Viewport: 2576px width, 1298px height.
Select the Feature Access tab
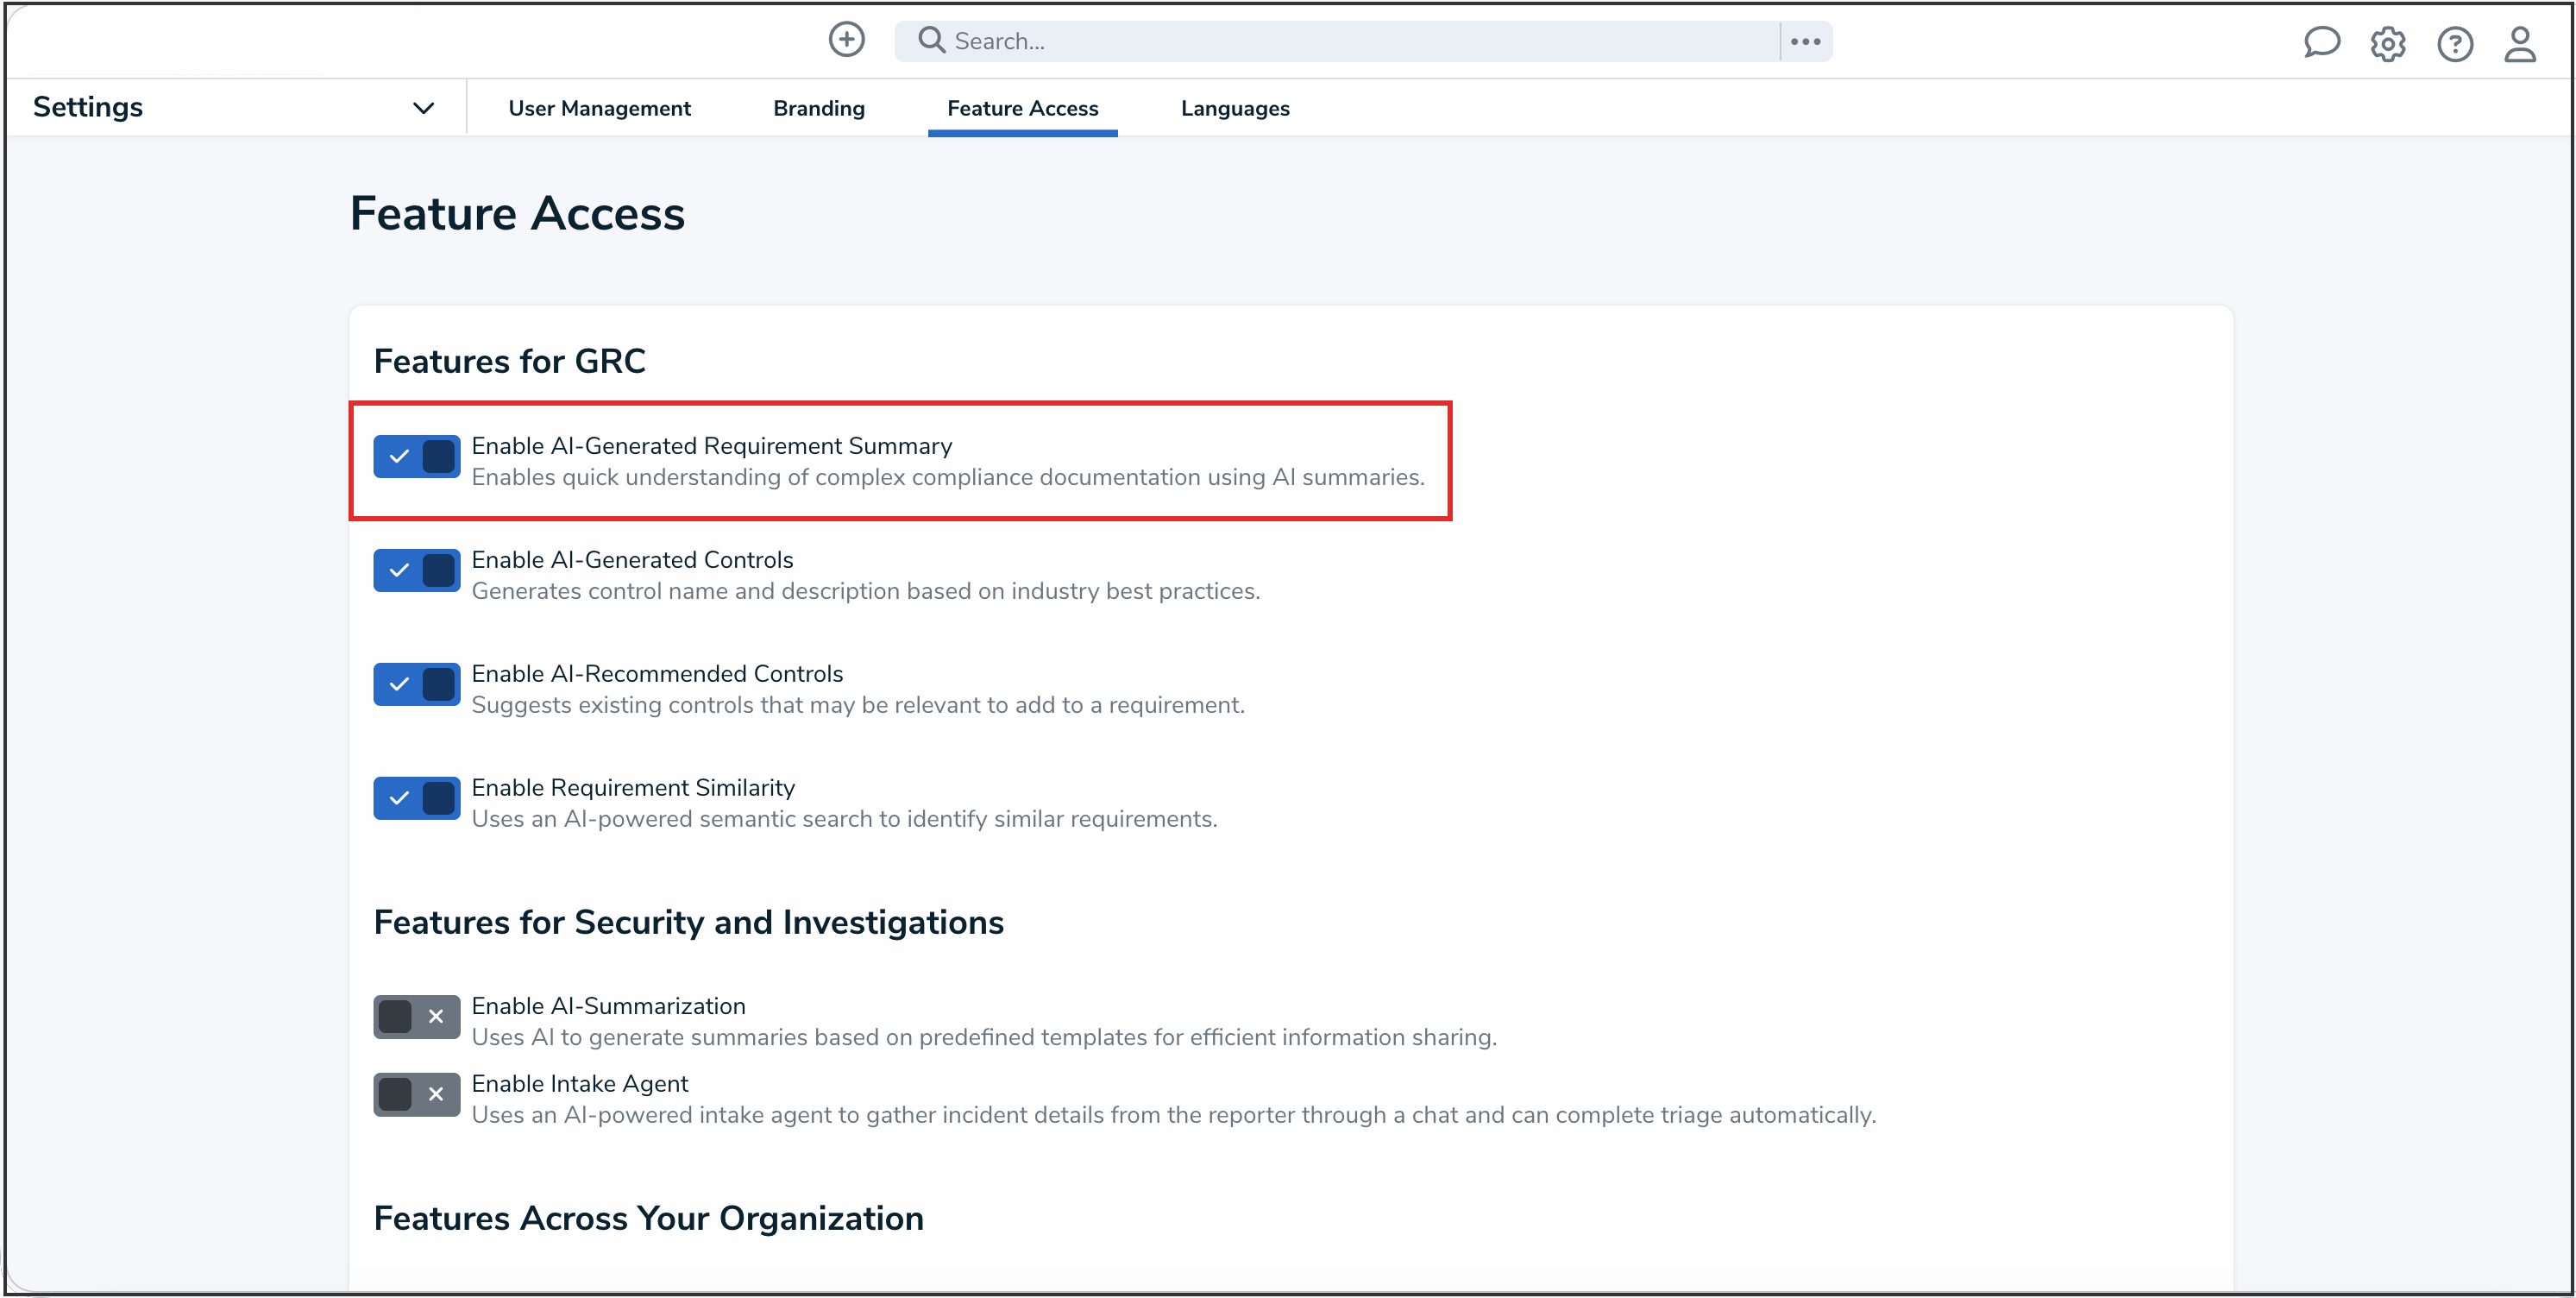point(1022,108)
